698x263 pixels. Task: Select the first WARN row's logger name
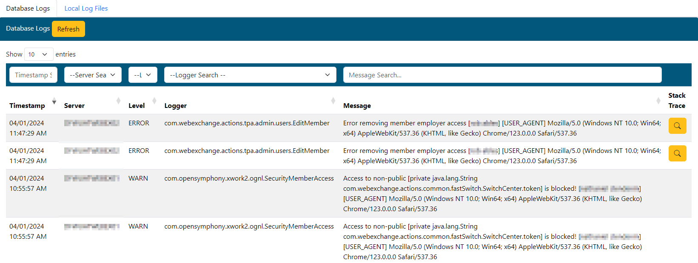(x=249, y=178)
